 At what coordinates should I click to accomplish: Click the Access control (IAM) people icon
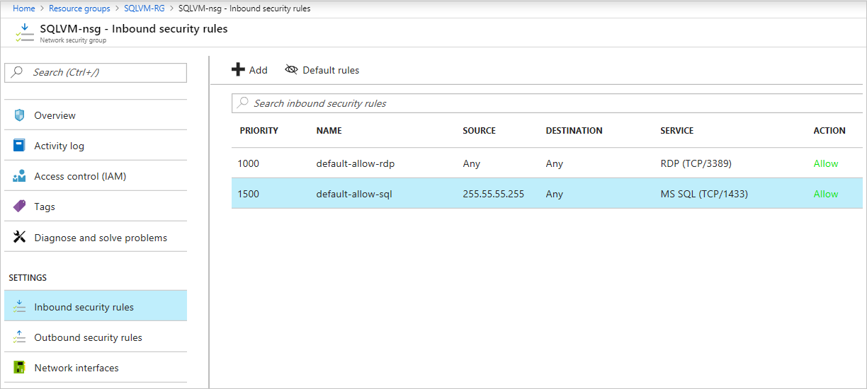click(19, 176)
